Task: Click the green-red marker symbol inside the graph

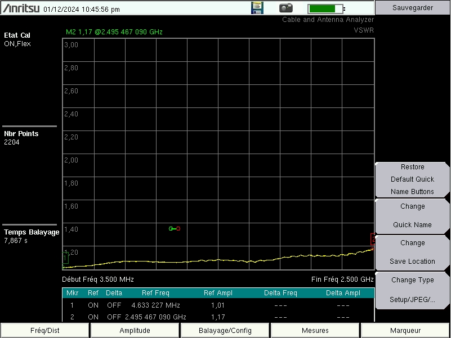Action: tap(175, 229)
